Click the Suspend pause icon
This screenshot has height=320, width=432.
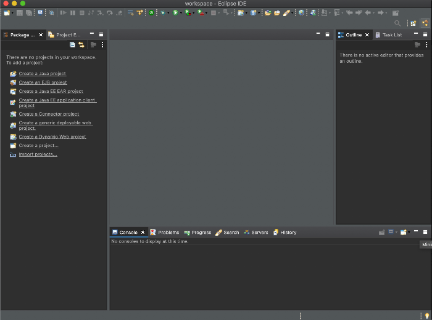coord(73,13)
